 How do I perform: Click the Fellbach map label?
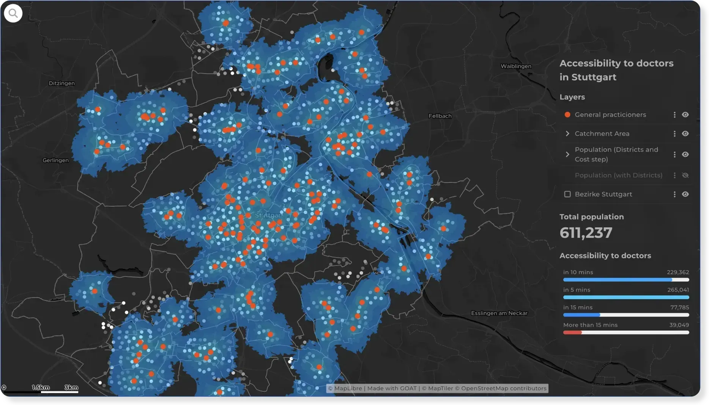[440, 116]
